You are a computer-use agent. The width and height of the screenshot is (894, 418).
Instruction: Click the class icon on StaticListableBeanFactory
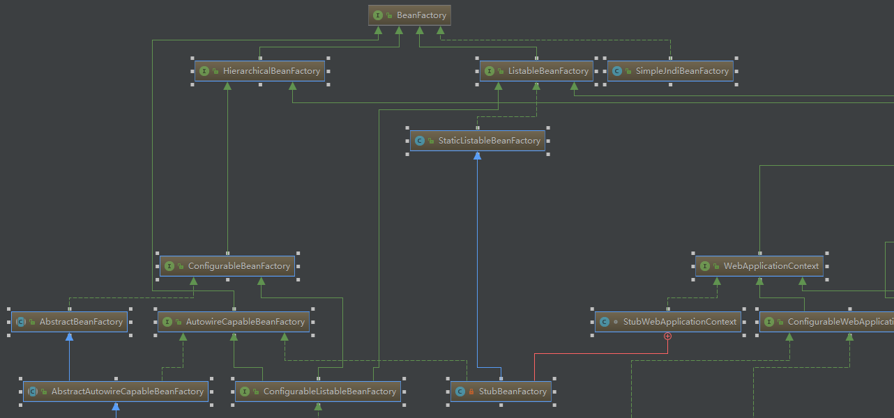(x=419, y=140)
